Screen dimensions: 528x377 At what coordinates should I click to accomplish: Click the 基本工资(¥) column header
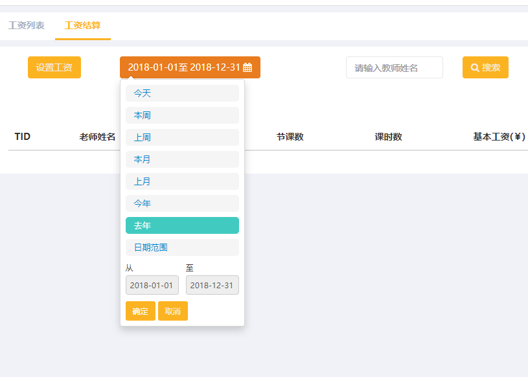tap(499, 137)
